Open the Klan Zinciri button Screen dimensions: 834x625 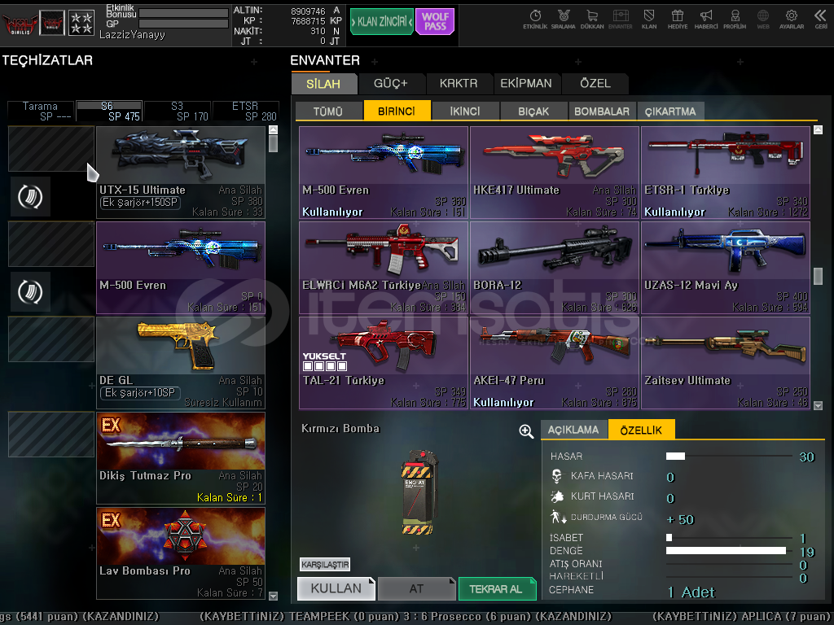point(381,21)
